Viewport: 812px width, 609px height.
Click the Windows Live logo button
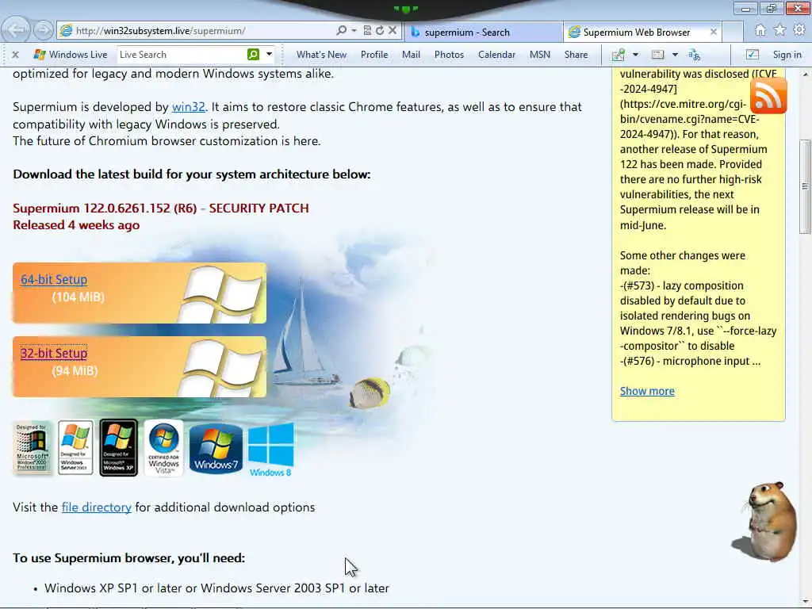click(x=70, y=55)
